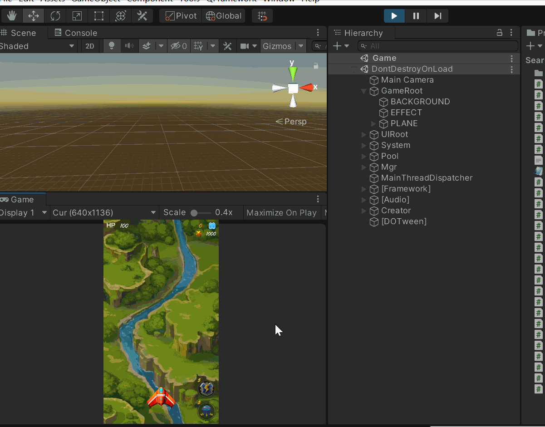This screenshot has height=427, width=545.
Task: Select MainThreadDispatcher object
Action: [x=427, y=178]
